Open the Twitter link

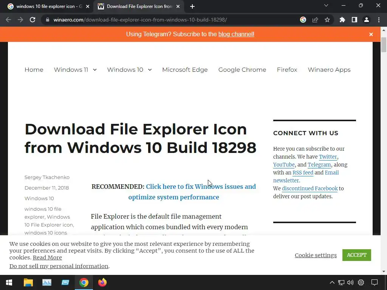[328, 157]
